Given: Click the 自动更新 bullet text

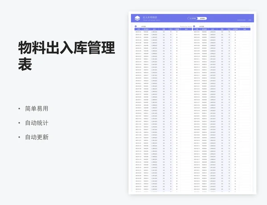Looking at the screenshot, I should click(x=36, y=137).
